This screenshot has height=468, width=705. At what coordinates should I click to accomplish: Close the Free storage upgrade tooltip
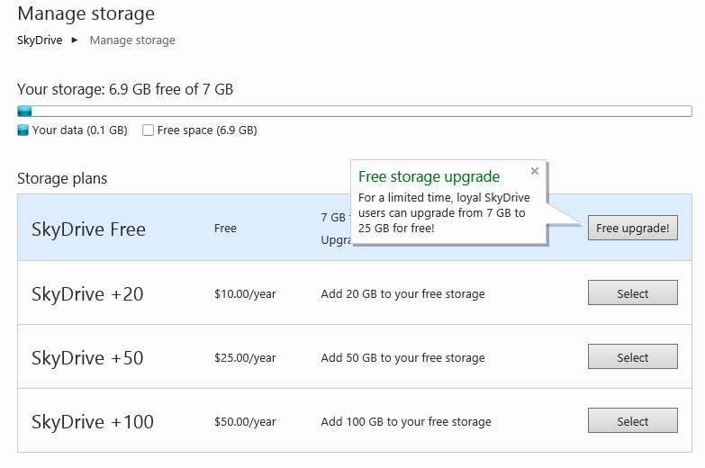tap(535, 171)
